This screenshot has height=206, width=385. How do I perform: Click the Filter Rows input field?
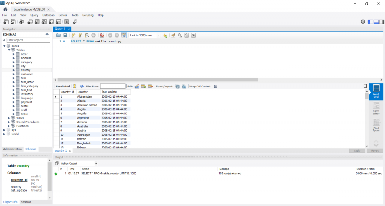click(113, 86)
